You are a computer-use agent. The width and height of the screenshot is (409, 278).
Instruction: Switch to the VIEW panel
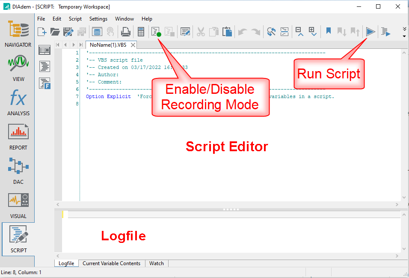[18, 67]
